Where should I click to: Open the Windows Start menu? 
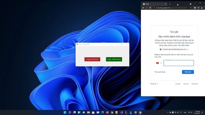tap(65, 112)
